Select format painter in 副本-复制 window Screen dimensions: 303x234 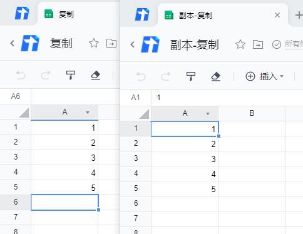click(191, 76)
